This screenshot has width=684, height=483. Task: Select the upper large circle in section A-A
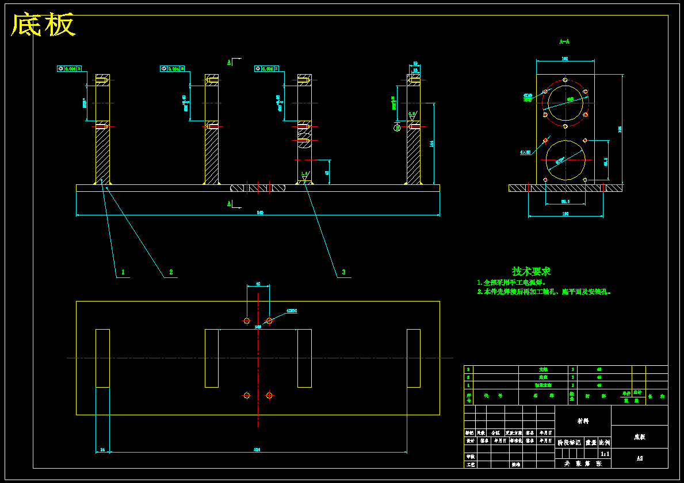(565, 103)
